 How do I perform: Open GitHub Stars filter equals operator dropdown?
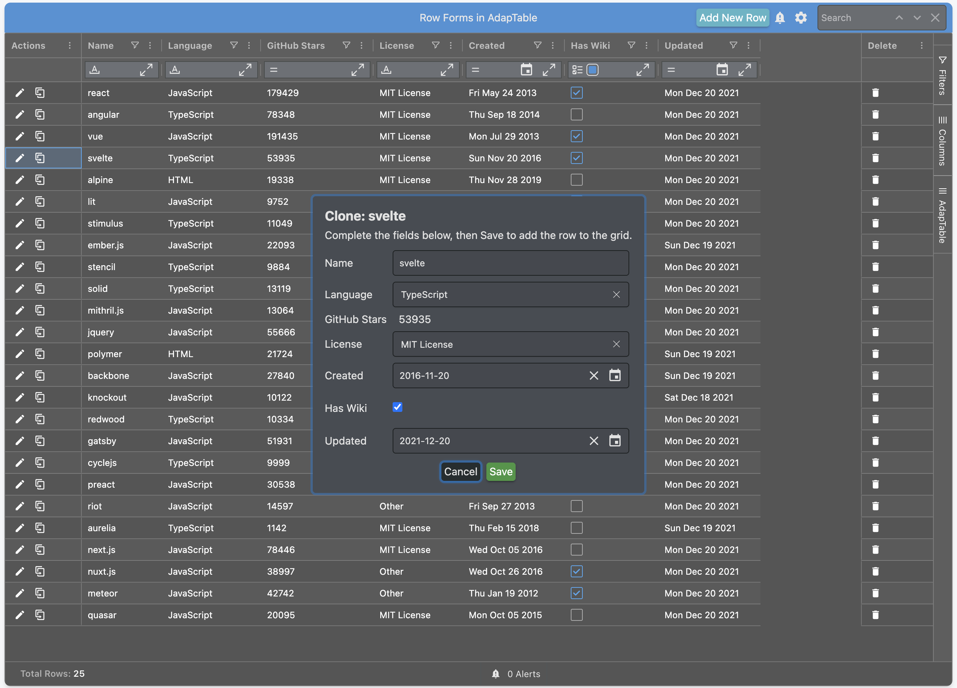274,70
